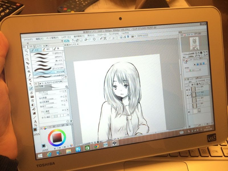Image resolution: width=228 pixels, height=171 pixels.
Task: Select the active Brush tool
Action: [31, 88]
